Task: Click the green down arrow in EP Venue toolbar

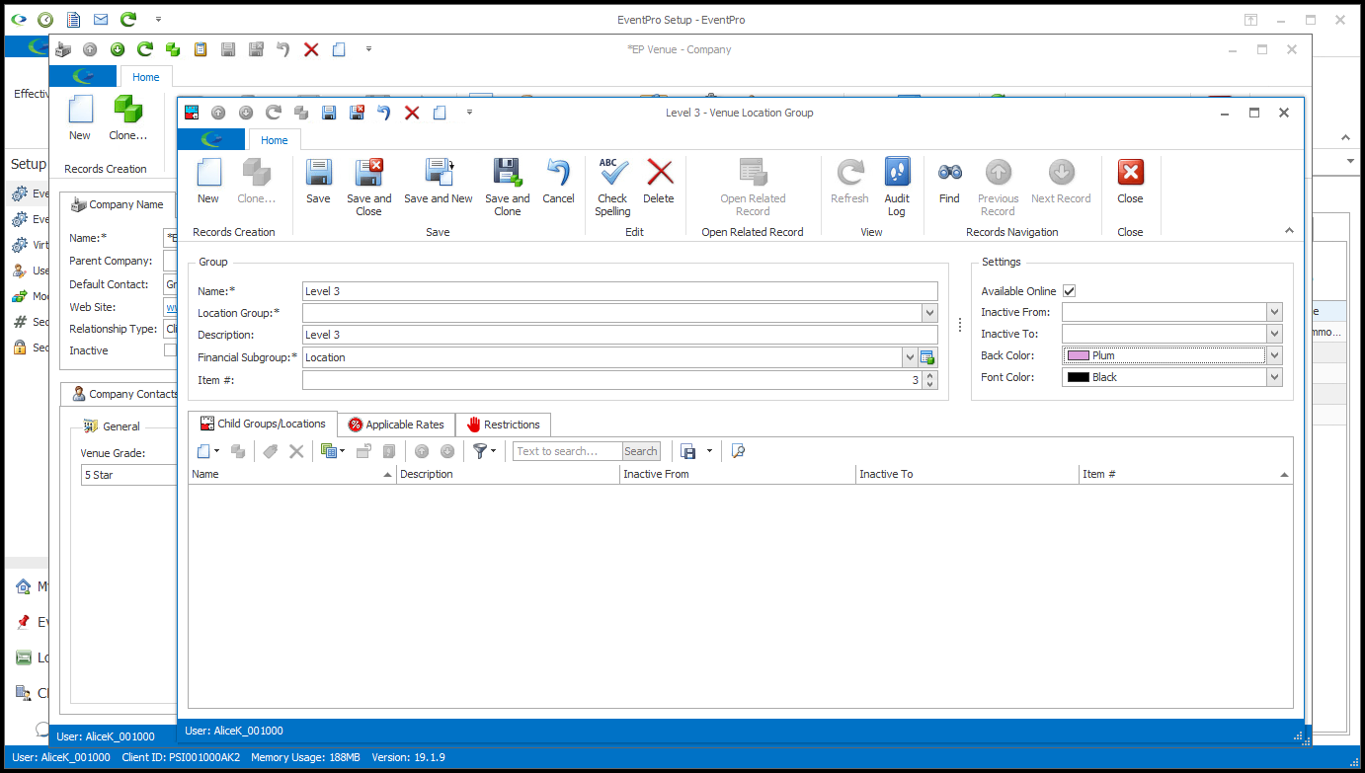Action: coord(118,49)
